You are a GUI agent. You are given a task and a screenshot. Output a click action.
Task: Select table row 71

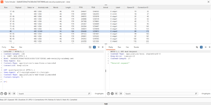[x=74, y=26]
